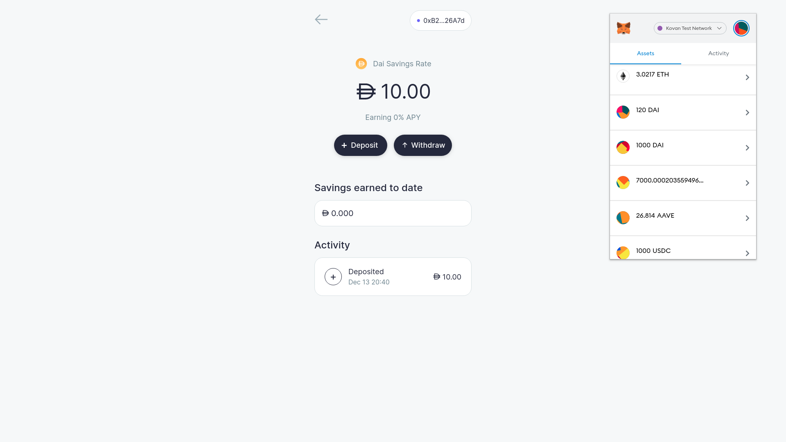This screenshot has width=786, height=442.
Task: Expand the 26.814 AAVE asset chevron
Action: 747,218
